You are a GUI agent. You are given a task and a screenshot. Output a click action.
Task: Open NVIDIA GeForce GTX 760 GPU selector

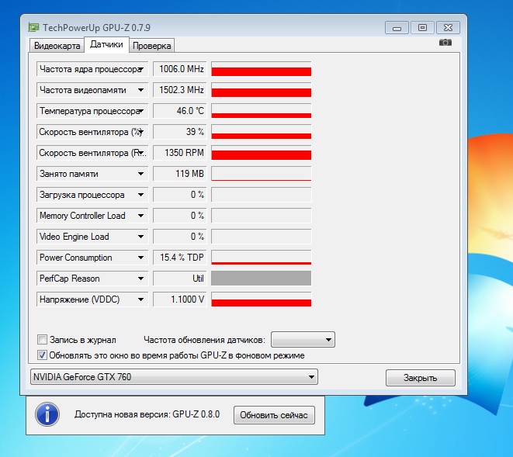click(174, 377)
